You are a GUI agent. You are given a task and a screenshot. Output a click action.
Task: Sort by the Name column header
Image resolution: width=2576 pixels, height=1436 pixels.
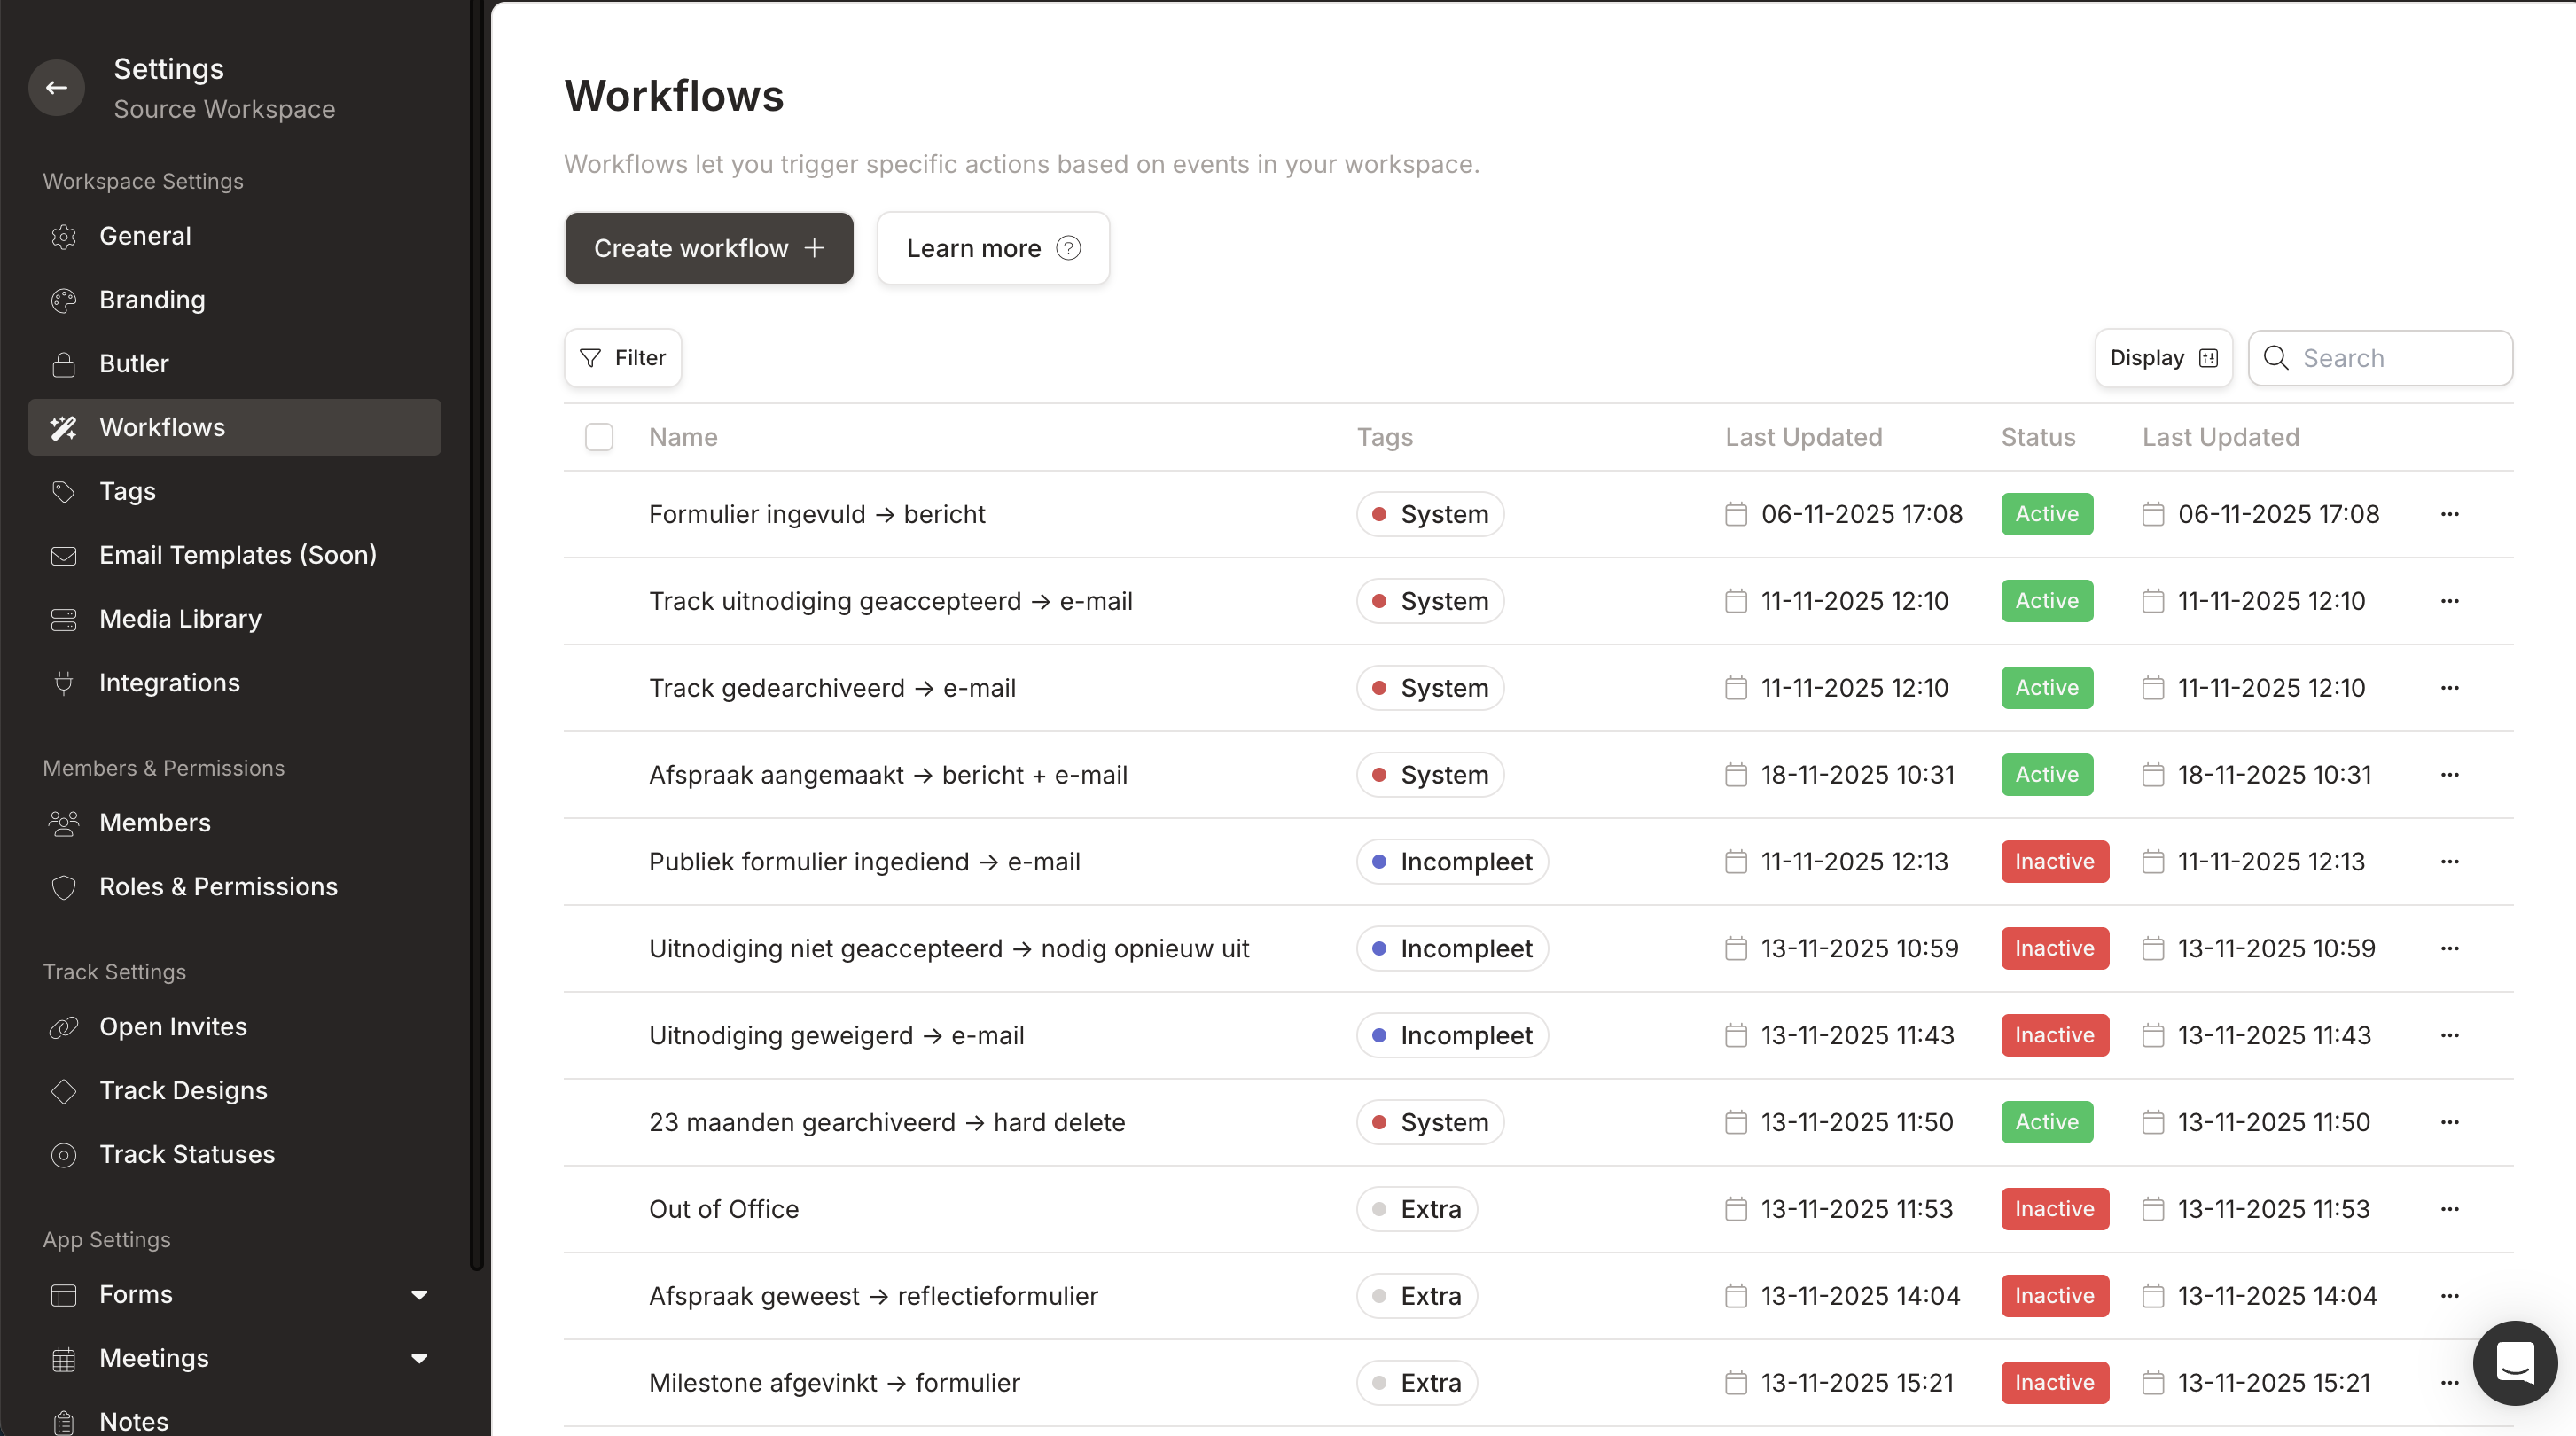pos(683,437)
